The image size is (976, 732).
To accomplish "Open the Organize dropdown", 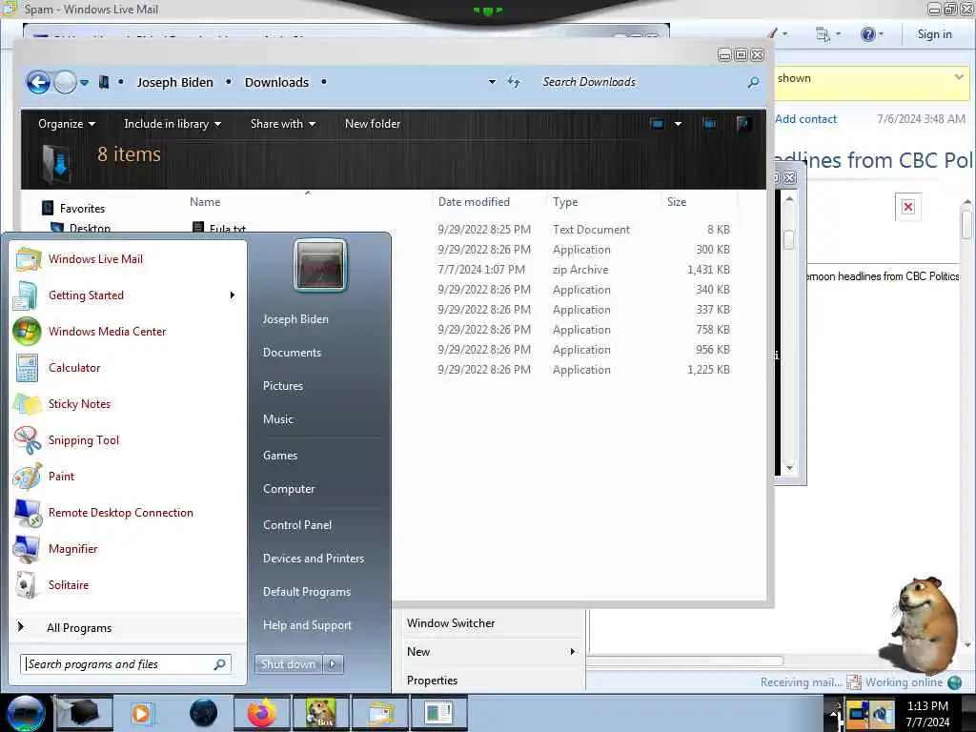I will [x=67, y=124].
